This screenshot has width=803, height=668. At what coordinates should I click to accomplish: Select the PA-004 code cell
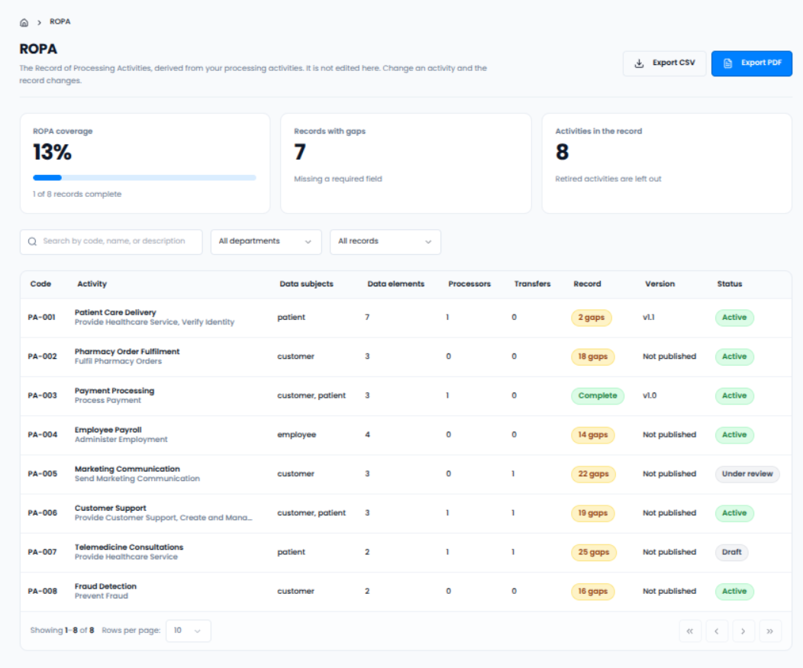click(43, 435)
